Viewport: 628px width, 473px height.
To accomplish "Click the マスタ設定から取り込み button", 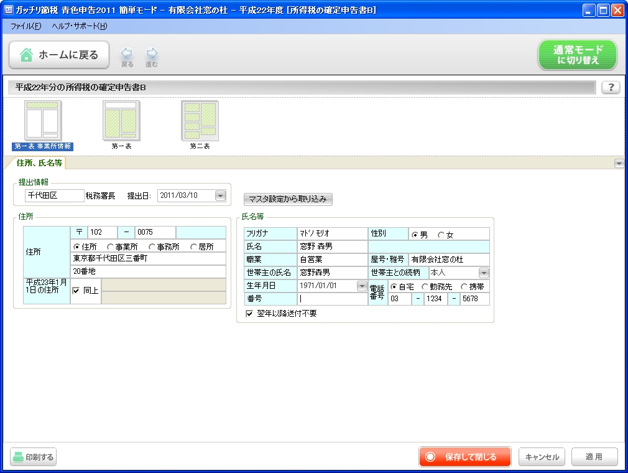I will click(288, 199).
